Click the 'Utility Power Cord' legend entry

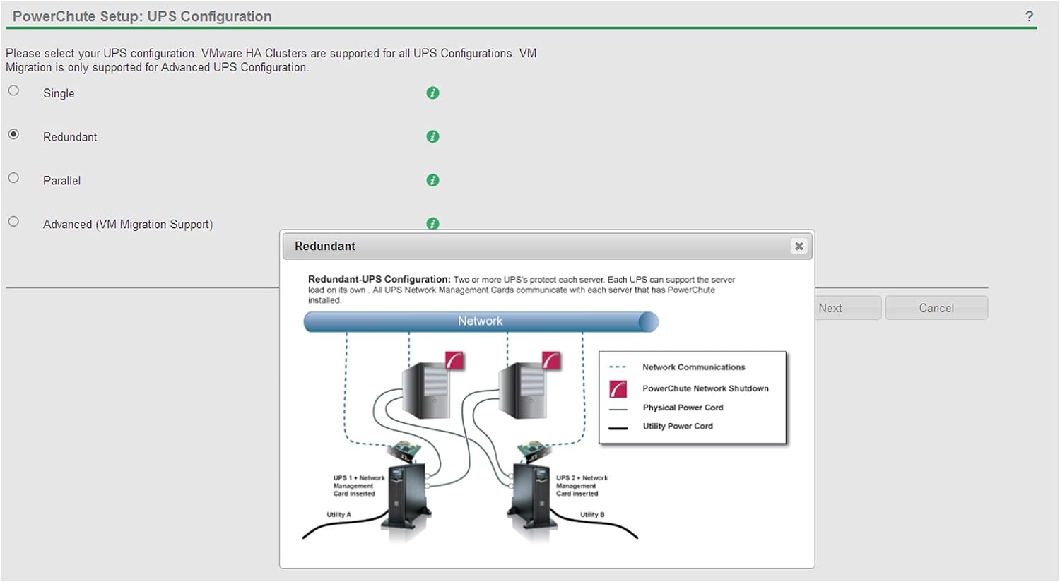(678, 427)
